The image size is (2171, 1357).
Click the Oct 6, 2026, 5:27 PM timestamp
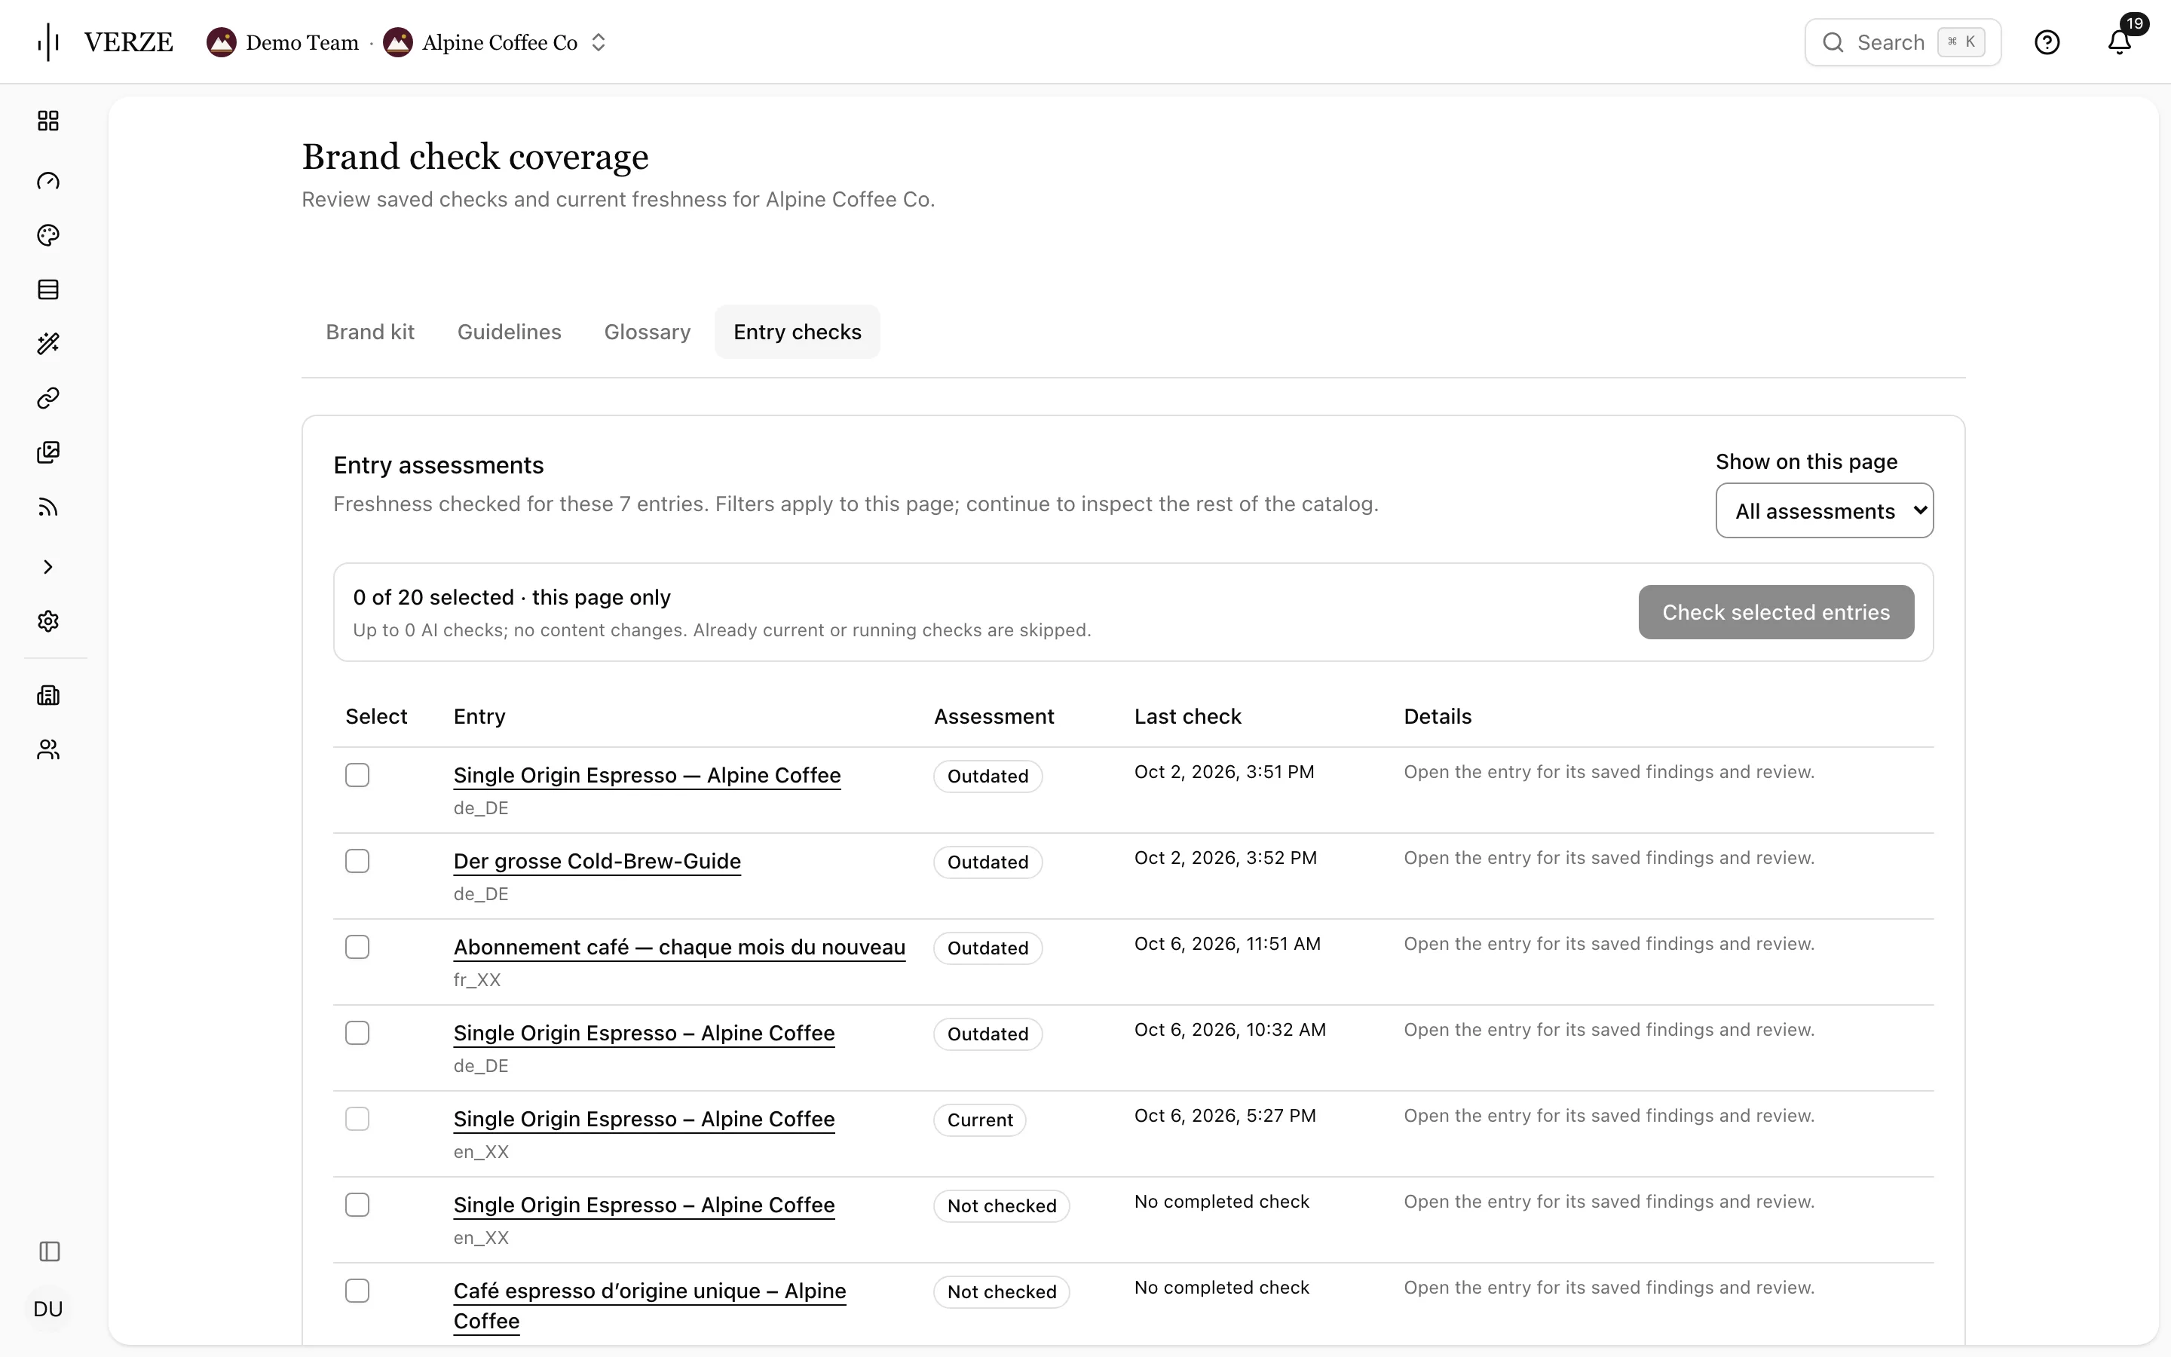click(x=1226, y=1116)
